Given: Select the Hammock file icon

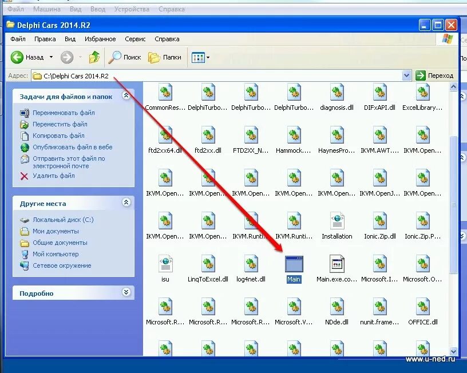Looking at the screenshot, I should tap(294, 135).
